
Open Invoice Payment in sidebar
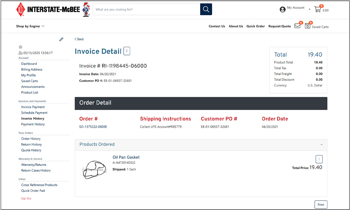(x=33, y=107)
